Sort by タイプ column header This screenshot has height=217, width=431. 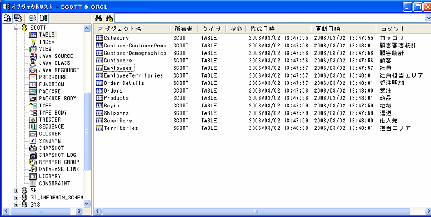click(x=212, y=29)
